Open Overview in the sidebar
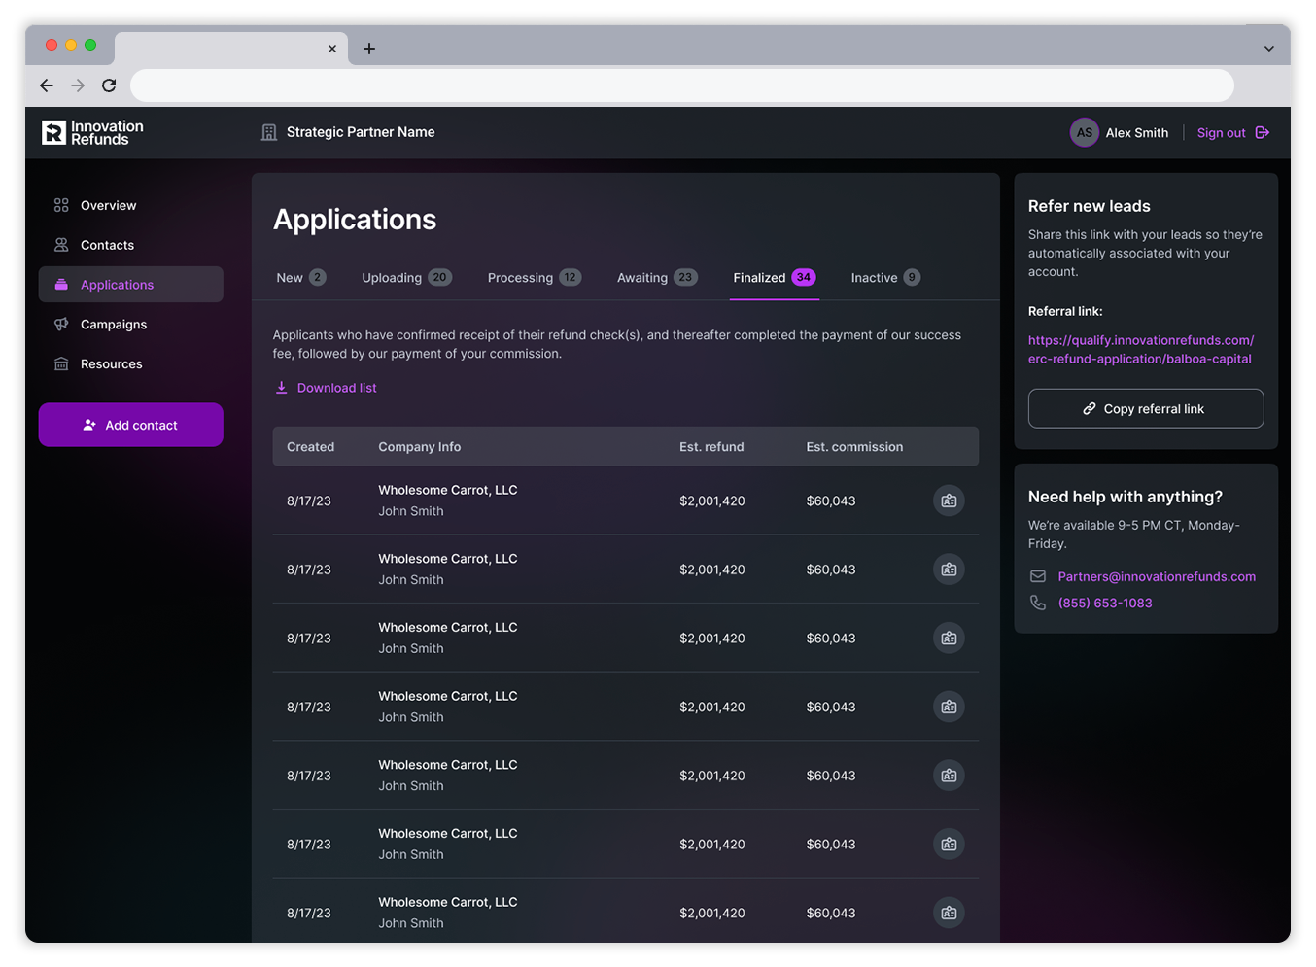The width and height of the screenshot is (1316, 967). 108,206
